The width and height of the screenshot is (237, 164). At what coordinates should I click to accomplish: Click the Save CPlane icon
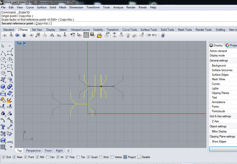pos(92,35)
